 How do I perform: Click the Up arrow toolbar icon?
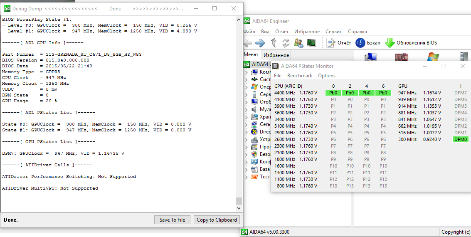tap(274, 43)
